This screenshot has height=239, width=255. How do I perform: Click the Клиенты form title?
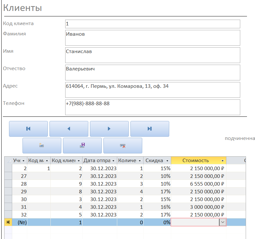tap(22, 8)
